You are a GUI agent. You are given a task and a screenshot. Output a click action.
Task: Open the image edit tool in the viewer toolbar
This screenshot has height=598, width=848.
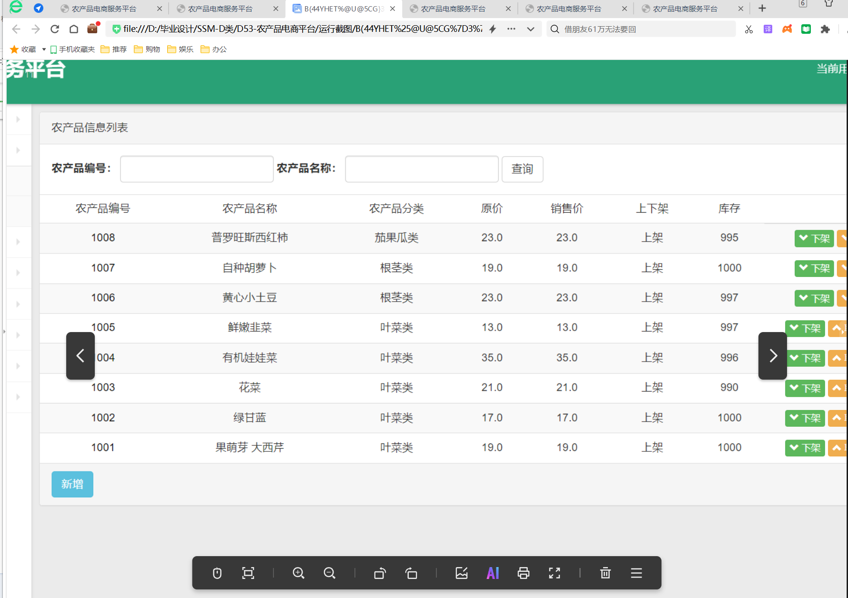pyautogui.click(x=462, y=573)
